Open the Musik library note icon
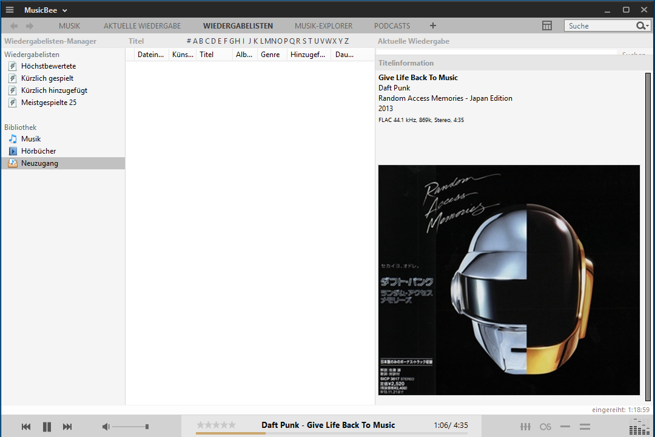Screen dimensions: 655x437 (13, 139)
